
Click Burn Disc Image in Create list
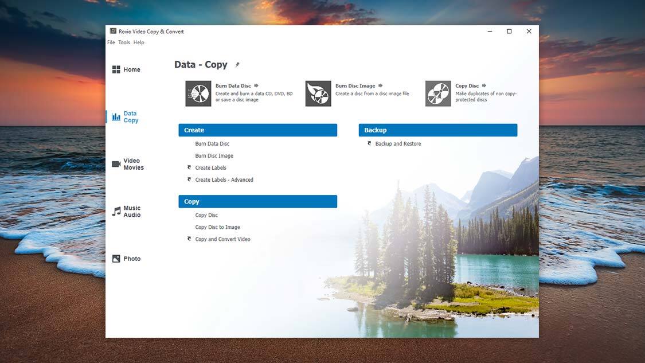click(214, 156)
